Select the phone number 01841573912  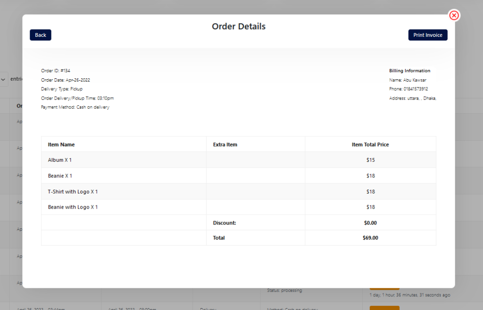(416, 89)
